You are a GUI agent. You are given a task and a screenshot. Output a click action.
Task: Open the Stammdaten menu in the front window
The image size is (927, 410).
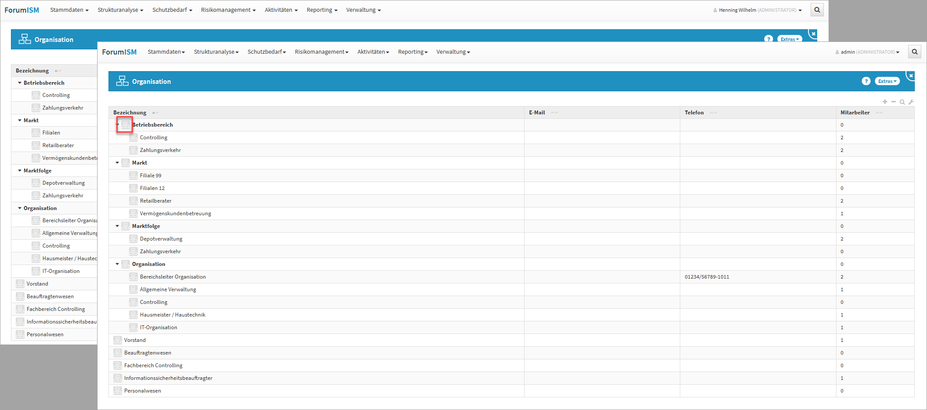click(x=166, y=52)
